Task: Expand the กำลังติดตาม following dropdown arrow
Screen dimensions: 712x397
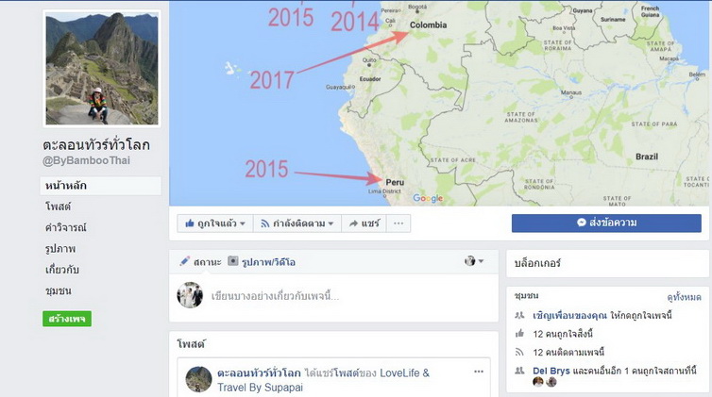Action: coord(331,223)
